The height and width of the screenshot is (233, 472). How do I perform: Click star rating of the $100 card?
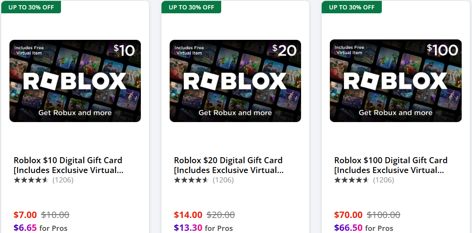pyautogui.click(x=352, y=180)
